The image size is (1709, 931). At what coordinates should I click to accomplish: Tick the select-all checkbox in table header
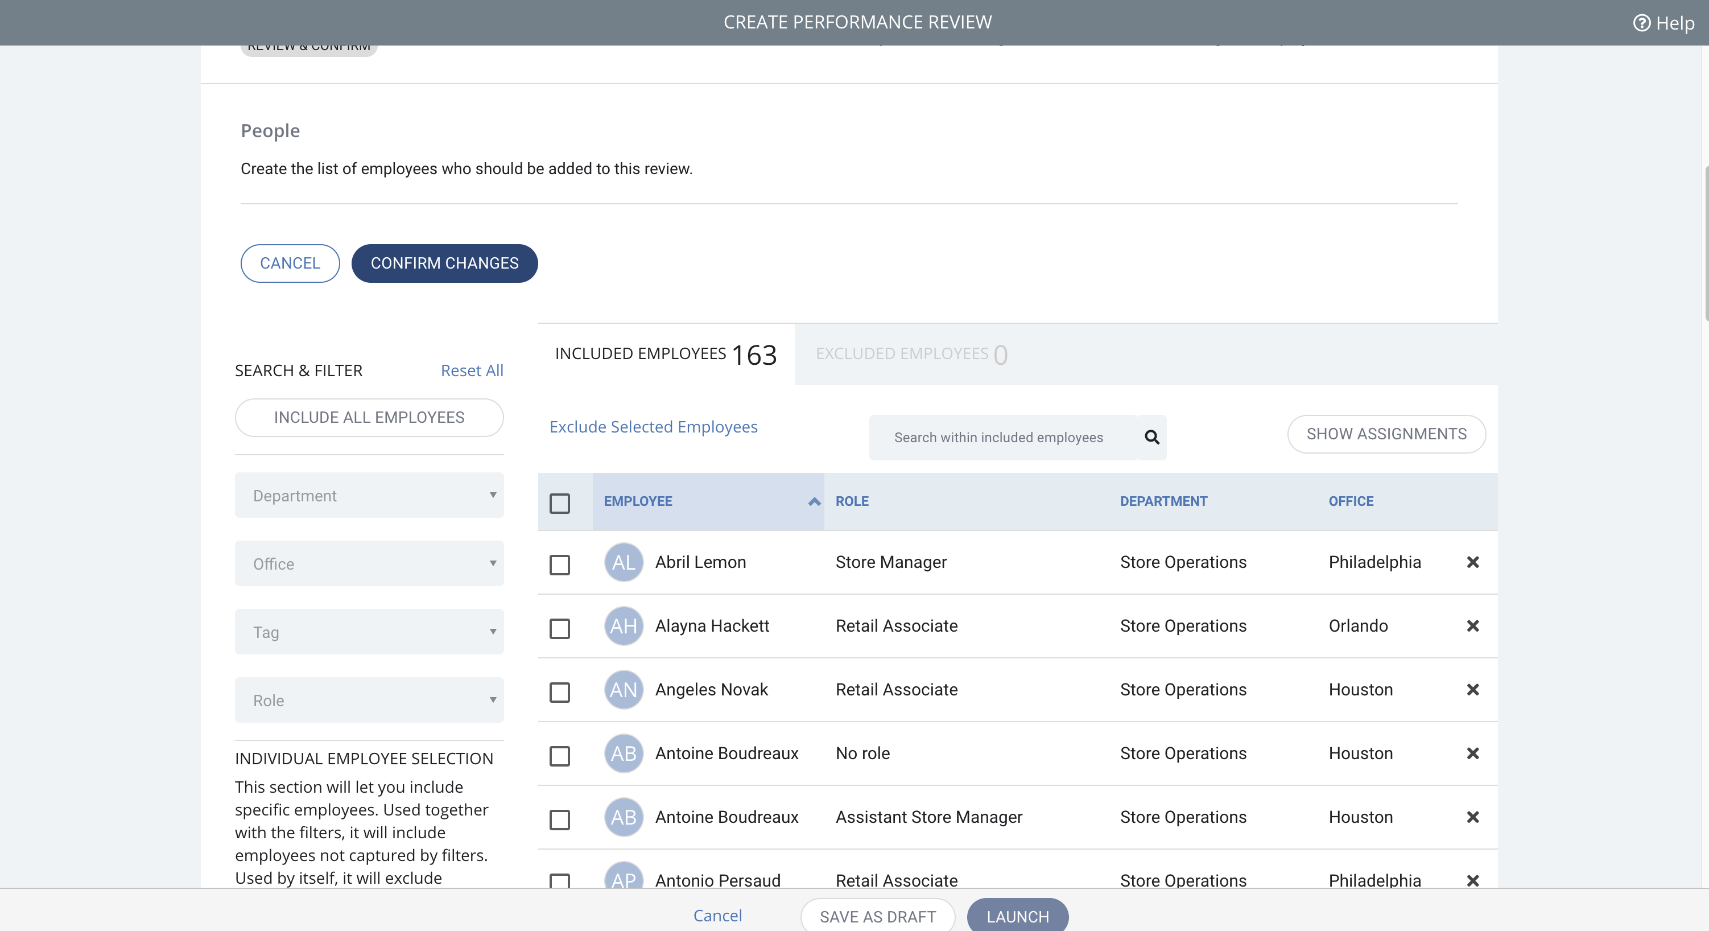[x=559, y=503]
